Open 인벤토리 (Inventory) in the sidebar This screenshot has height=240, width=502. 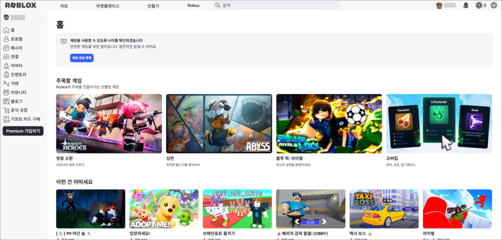point(18,74)
